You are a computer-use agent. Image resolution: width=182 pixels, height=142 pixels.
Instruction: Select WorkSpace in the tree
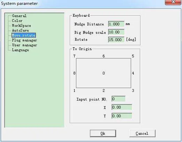point(21,25)
